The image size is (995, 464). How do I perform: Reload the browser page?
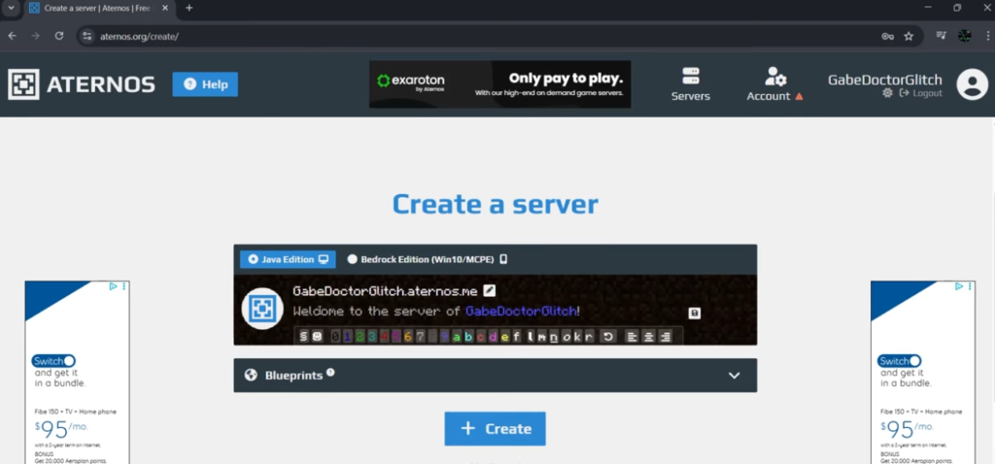(x=59, y=36)
